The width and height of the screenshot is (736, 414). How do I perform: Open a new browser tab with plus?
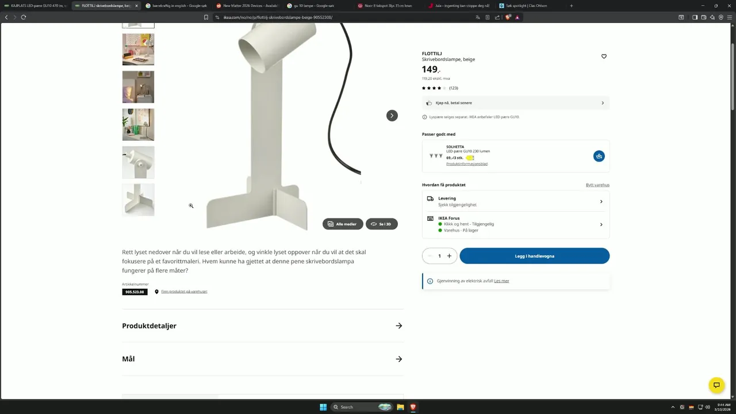(x=571, y=6)
